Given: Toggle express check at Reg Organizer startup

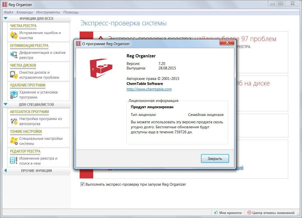Looking at the screenshot, I should (82, 184).
